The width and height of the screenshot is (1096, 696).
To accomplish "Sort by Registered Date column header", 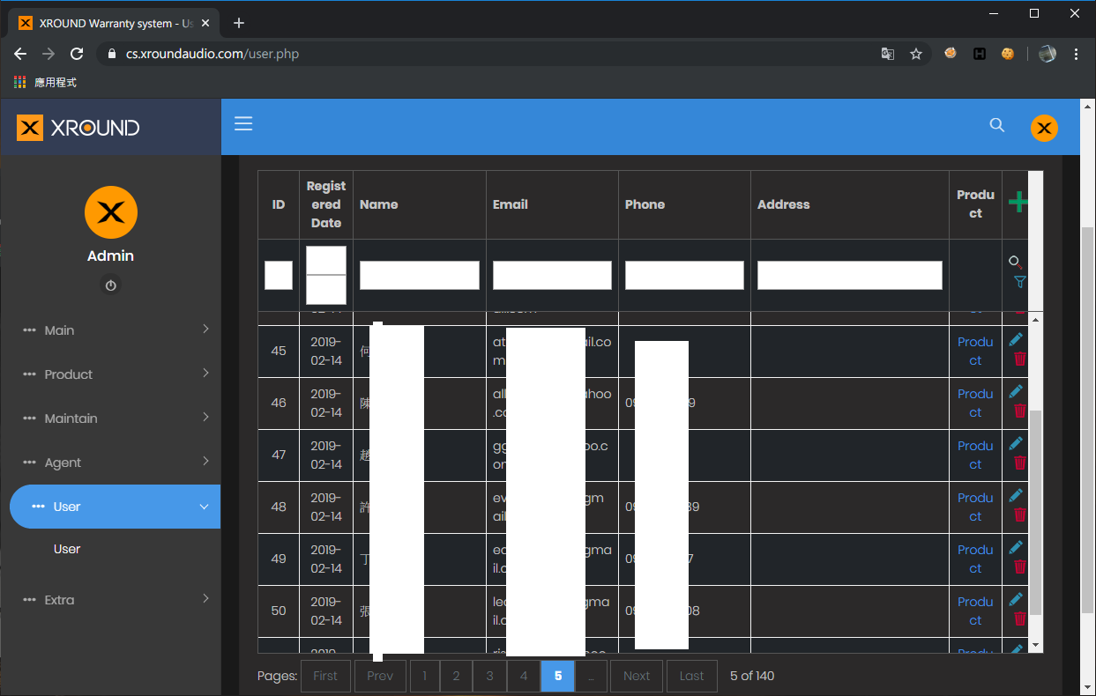I will tap(326, 204).
